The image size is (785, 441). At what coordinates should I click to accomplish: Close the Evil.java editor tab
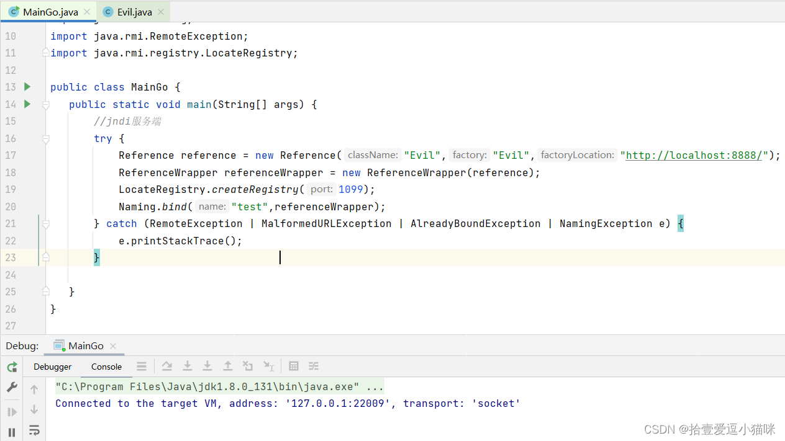point(160,12)
